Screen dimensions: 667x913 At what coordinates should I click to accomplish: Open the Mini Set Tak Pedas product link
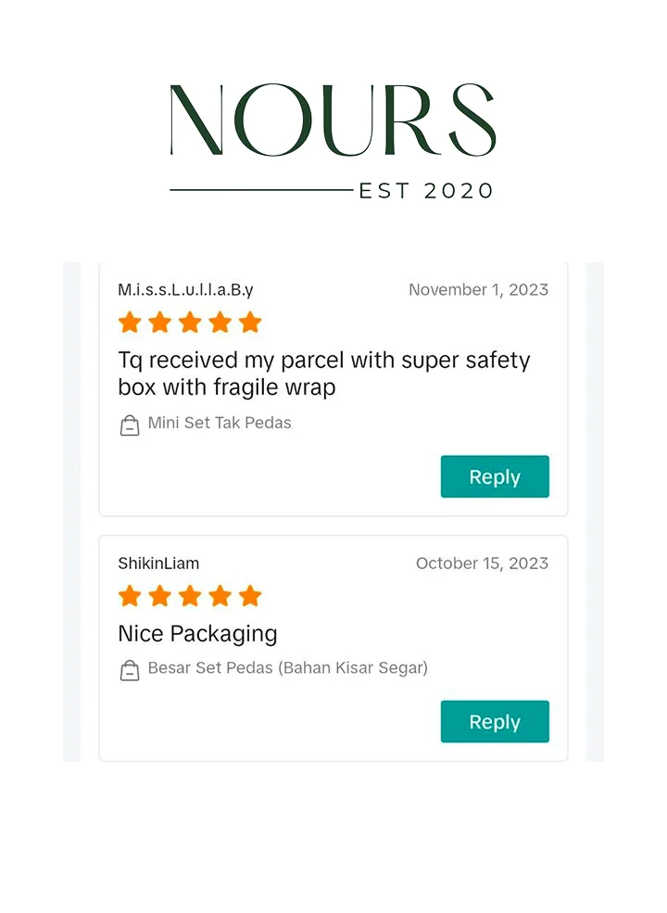[220, 423]
